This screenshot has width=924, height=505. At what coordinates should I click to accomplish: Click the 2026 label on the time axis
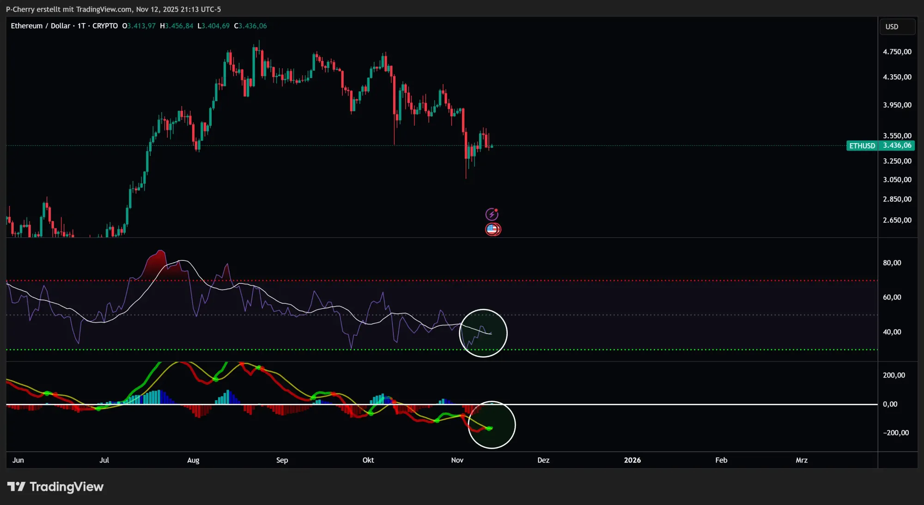[x=633, y=460]
